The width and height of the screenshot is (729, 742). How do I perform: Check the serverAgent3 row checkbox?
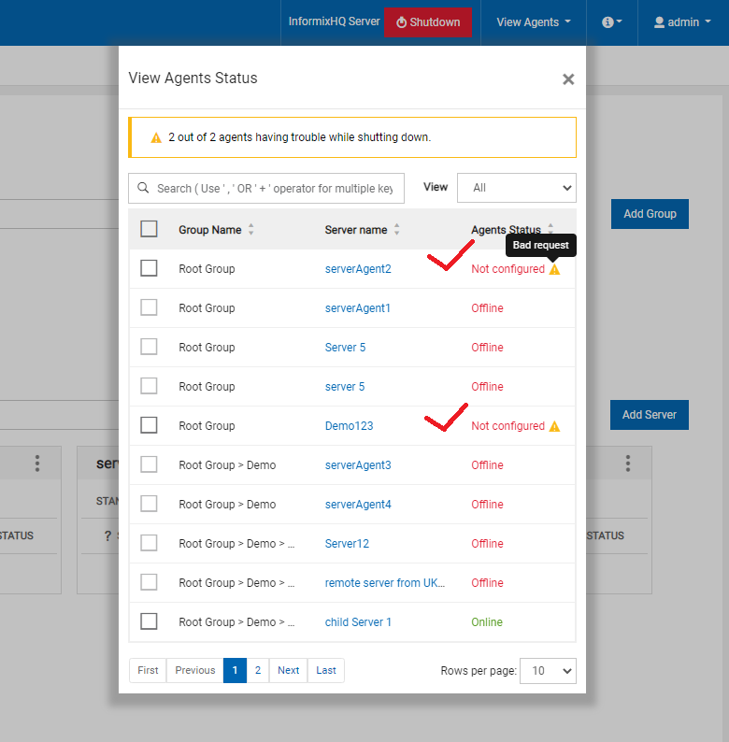149,464
